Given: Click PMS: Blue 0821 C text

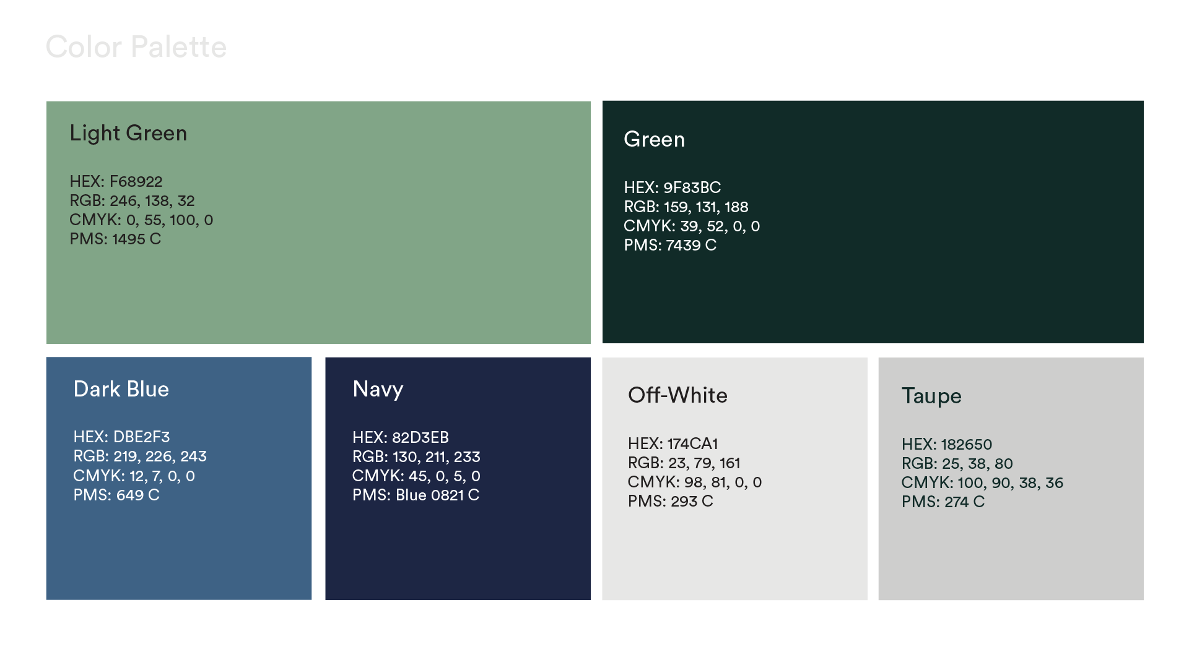Looking at the screenshot, I should (x=416, y=495).
